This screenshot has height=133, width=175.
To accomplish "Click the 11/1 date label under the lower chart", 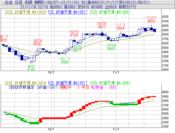I will tap(116, 129).
